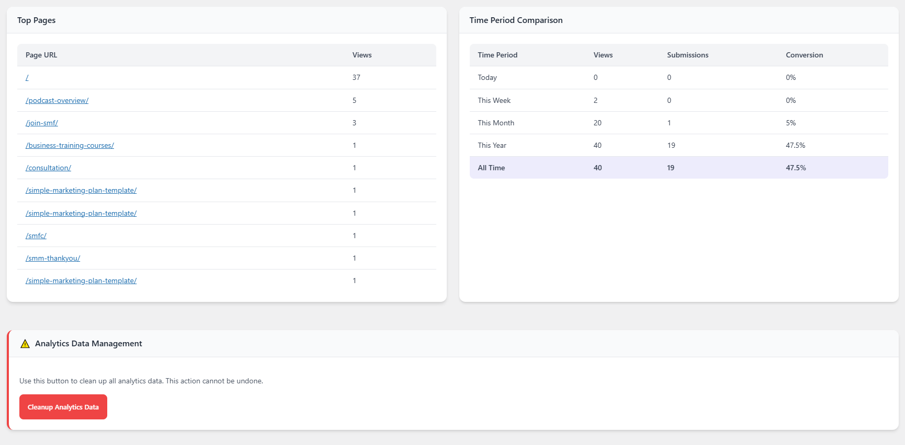This screenshot has height=445, width=905.
Task: Open the /smm-thankyou/ page link
Action: pyautogui.click(x=53, y=258)
